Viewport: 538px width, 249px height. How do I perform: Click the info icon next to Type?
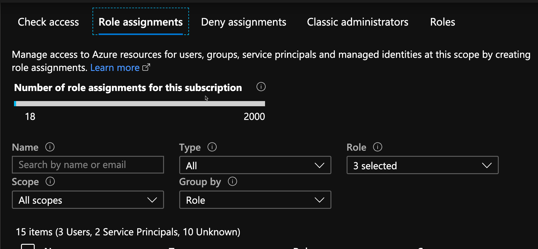pyautogui.click(x=212, y=147)
